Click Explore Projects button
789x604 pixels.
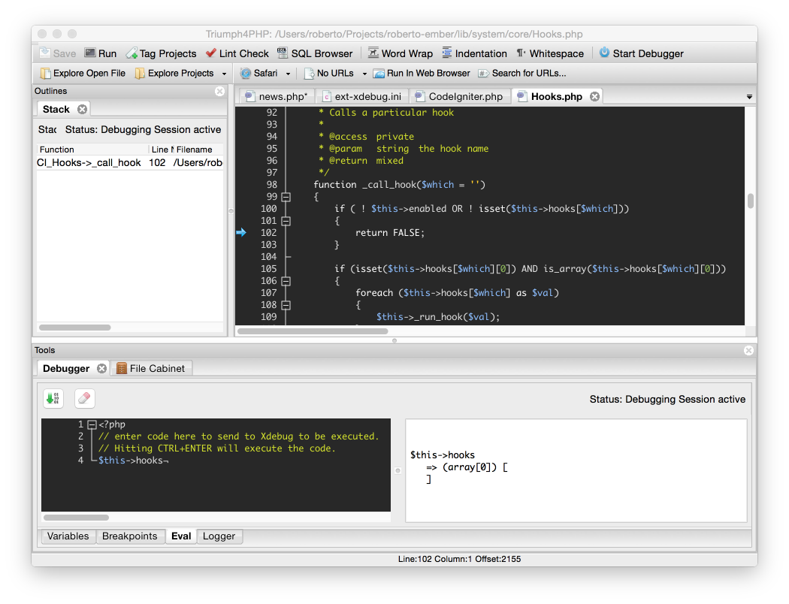(x=174, y=74)
